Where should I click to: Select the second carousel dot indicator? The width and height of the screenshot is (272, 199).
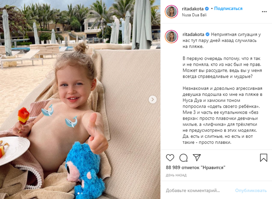(82, 193)
